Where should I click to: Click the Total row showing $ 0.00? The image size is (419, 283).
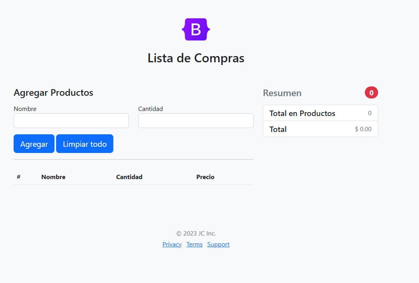click(x=320, y=129)
